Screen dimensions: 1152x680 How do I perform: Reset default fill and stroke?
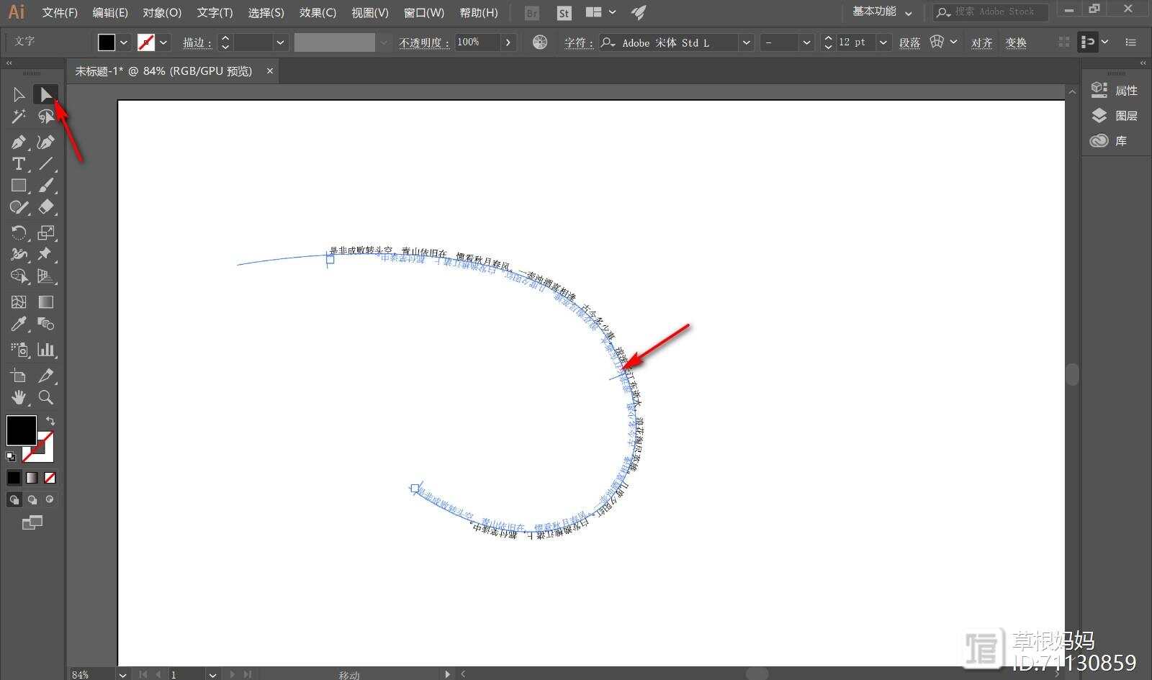tap(11, 456)
